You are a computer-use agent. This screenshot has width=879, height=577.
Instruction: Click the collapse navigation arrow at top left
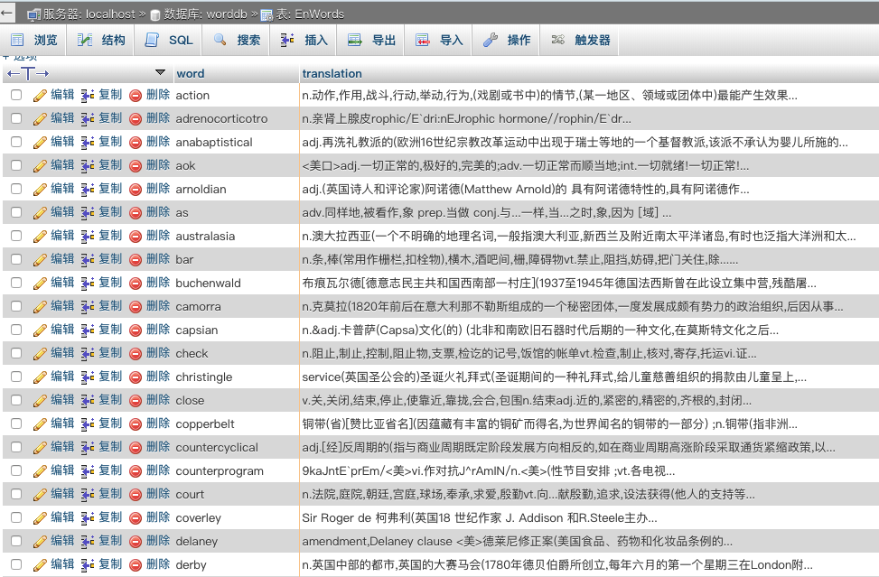[x=7, y=14]
